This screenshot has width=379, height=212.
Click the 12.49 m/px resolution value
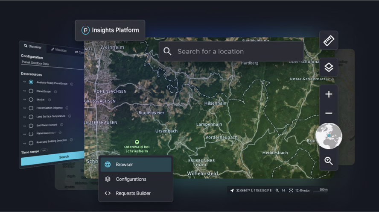pos(302,191)
